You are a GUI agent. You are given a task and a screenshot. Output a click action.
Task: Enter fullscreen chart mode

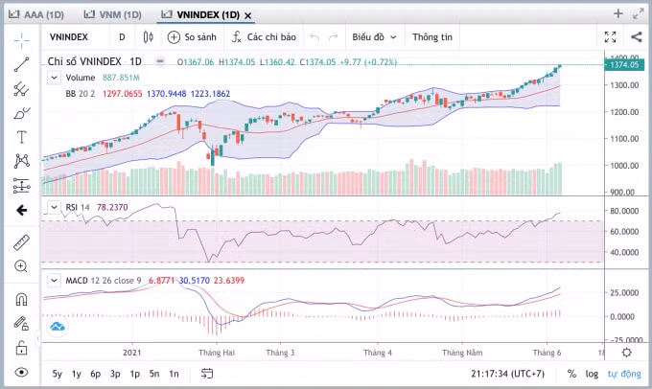coord(610,37)
